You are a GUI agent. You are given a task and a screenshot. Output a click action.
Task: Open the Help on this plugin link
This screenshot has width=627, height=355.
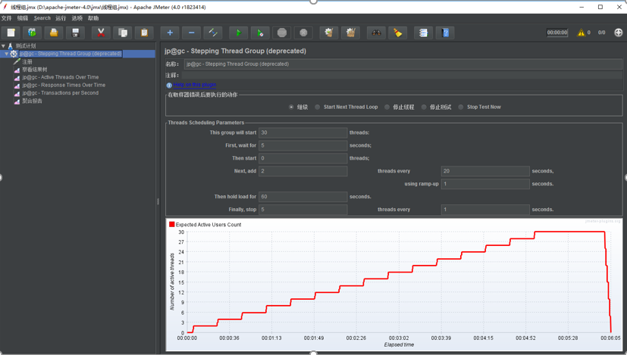pos(195,85)
